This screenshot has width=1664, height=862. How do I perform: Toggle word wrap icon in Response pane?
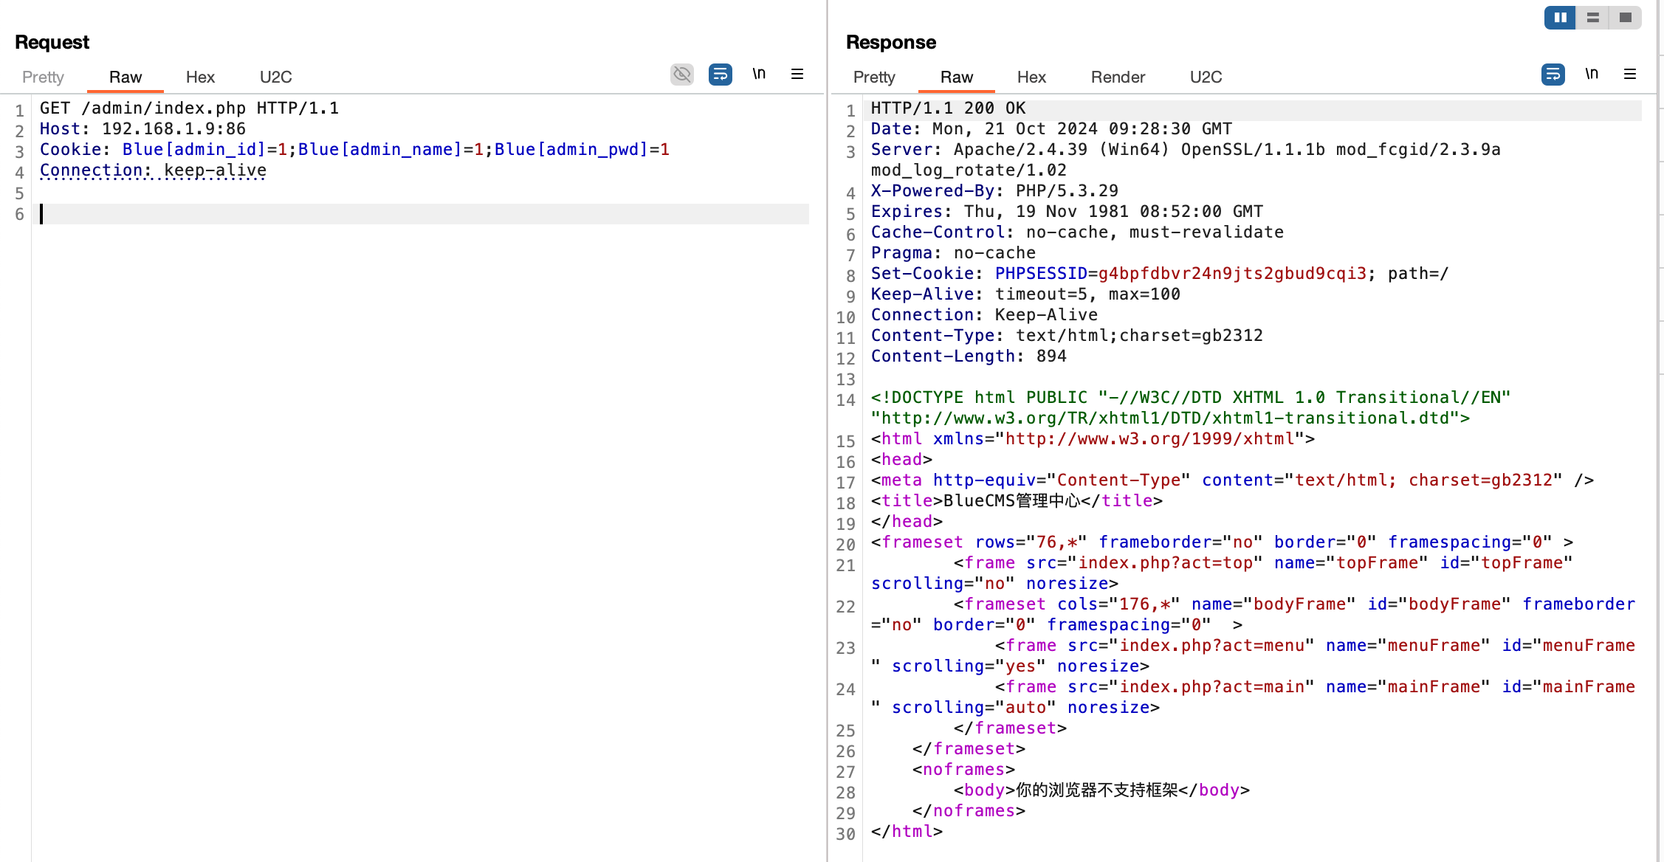point(1553,75)
